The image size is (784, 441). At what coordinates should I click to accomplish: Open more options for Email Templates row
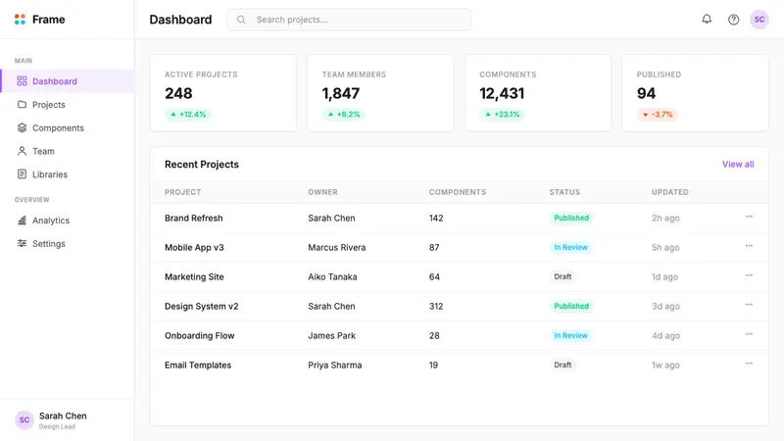pyautogui.click(x=749, y=364)
